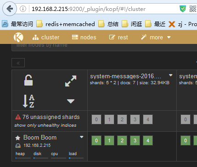Click the 76 unassigned shards text
Viewport: 197px width, 167px height.
[51, 117]
